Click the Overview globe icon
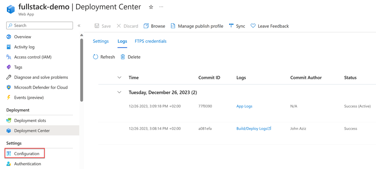The image size is (376, 169). (9, 37)
